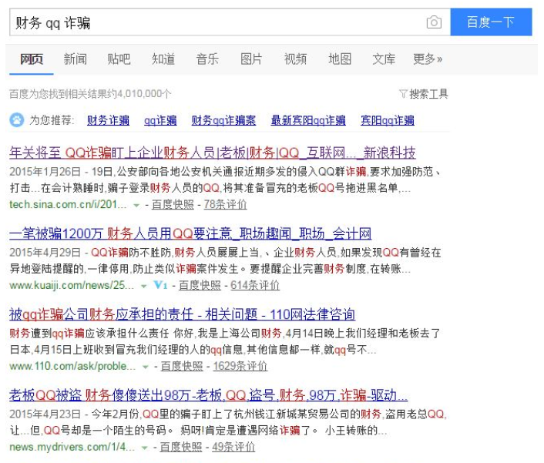The height and width of the screenshot is (463, 544).
Task: Open camera image search icon in search box
Action: [434, 22]
